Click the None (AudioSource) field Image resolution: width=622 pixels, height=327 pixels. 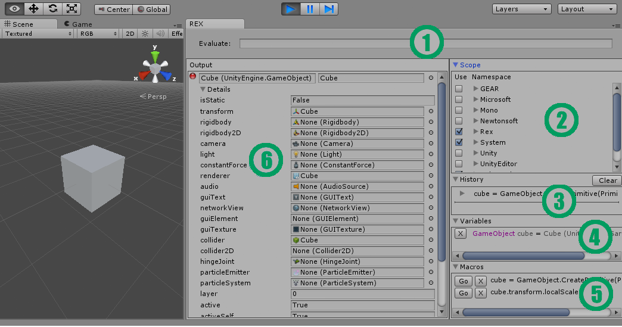pyautogui.click(x=357, y=186)
